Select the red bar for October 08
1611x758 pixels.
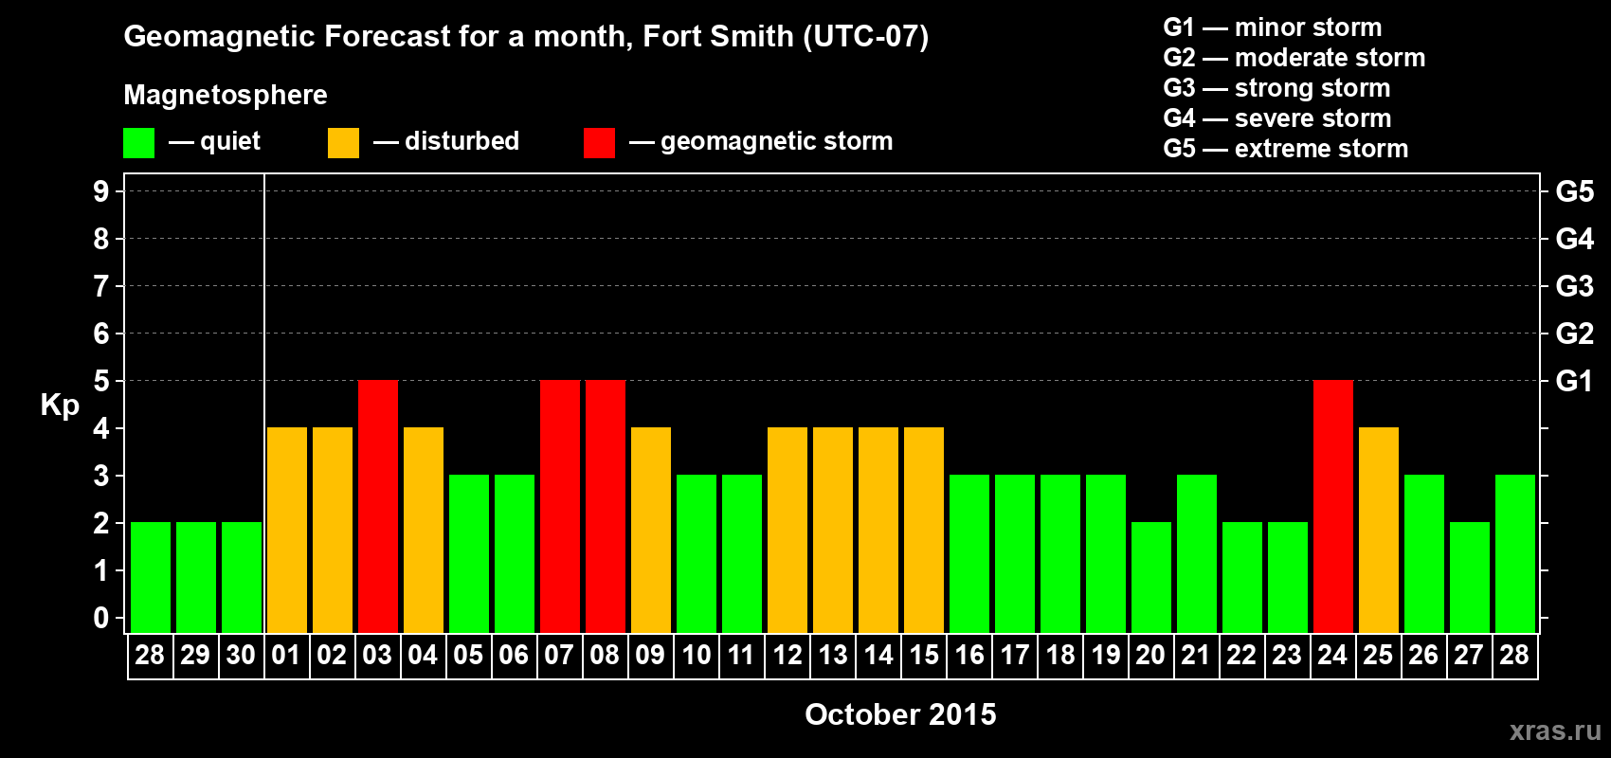pos(606,507)
